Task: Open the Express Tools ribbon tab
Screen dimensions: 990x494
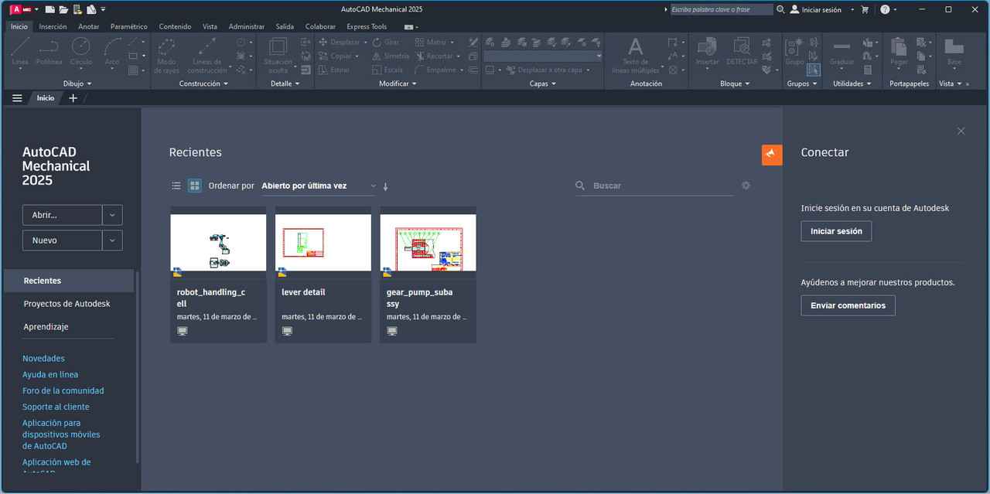Action: pos(367,26)
